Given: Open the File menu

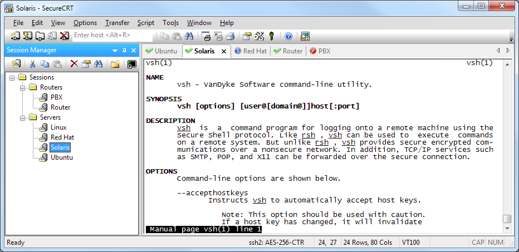Looking at the screenshot, I should click(x=18, y=23).
